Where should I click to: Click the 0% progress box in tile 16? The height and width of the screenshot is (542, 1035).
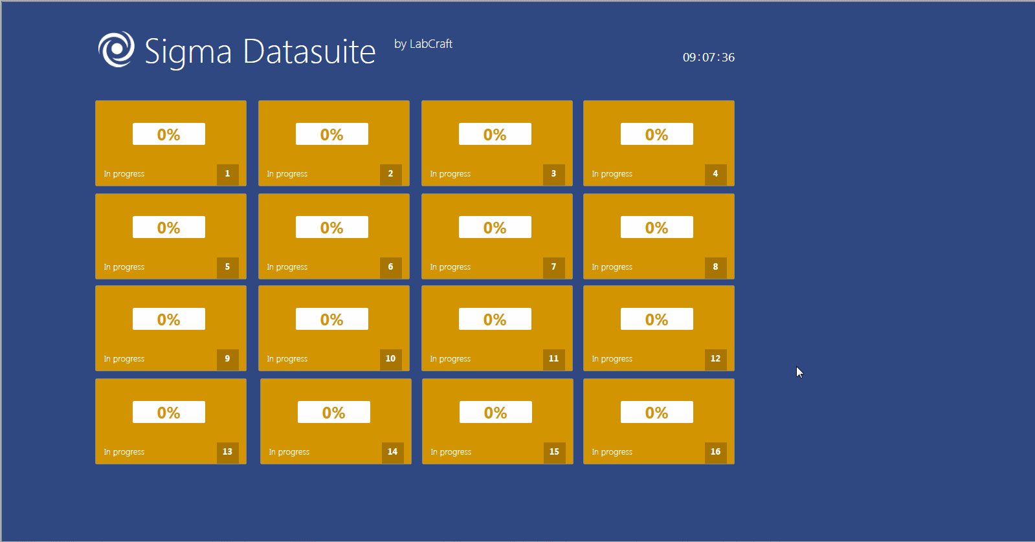[x=657, y=412]
